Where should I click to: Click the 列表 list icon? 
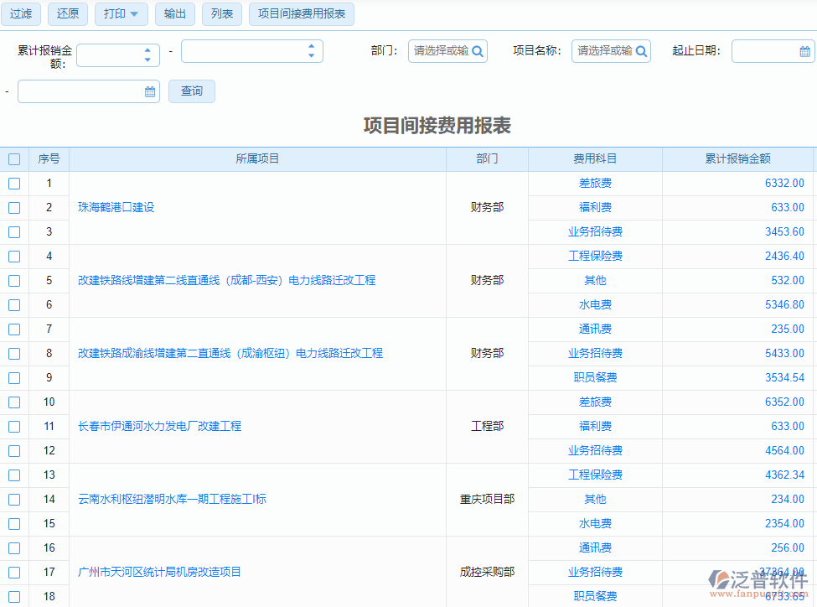point(221,14)
